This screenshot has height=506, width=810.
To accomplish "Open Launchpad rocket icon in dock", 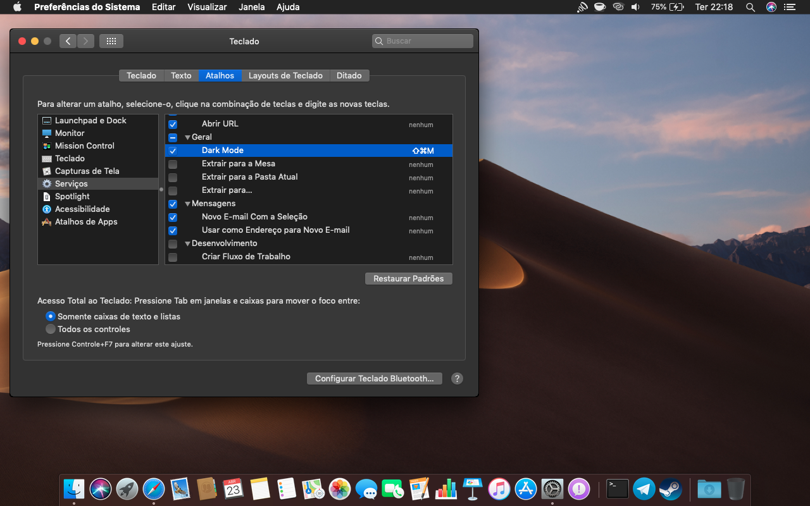I will pyautogui.click(x=127, y=488).
